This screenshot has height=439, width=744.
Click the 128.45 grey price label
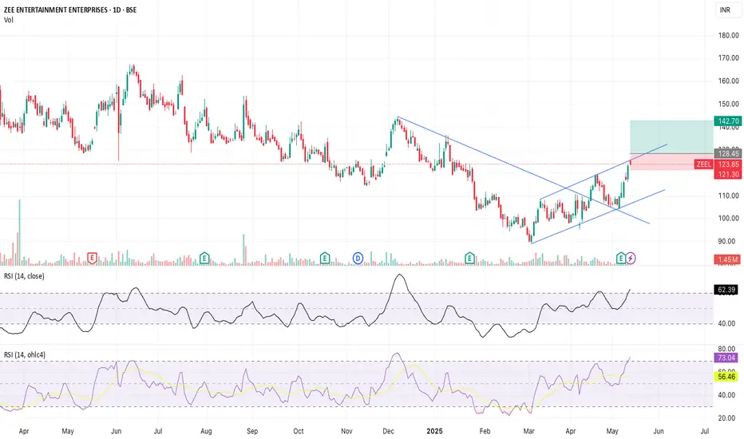pyautogui.click(x=727, y=154)
